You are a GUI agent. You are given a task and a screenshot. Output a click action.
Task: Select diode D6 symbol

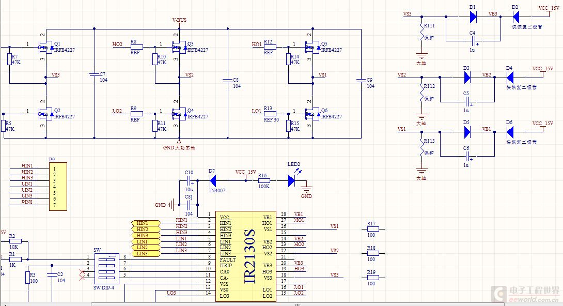point(510,132)
